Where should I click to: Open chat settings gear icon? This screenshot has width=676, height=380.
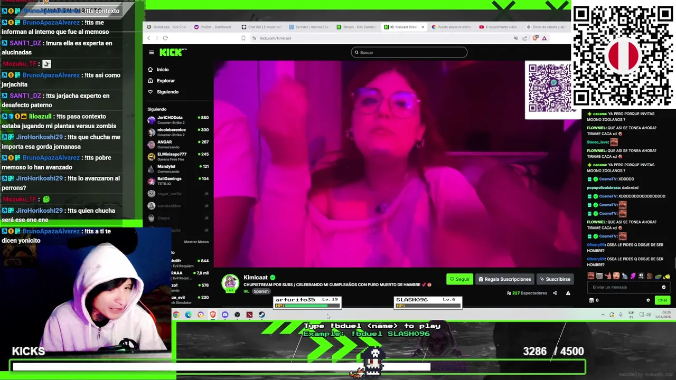pyautogui.click(x=648, y=300)
